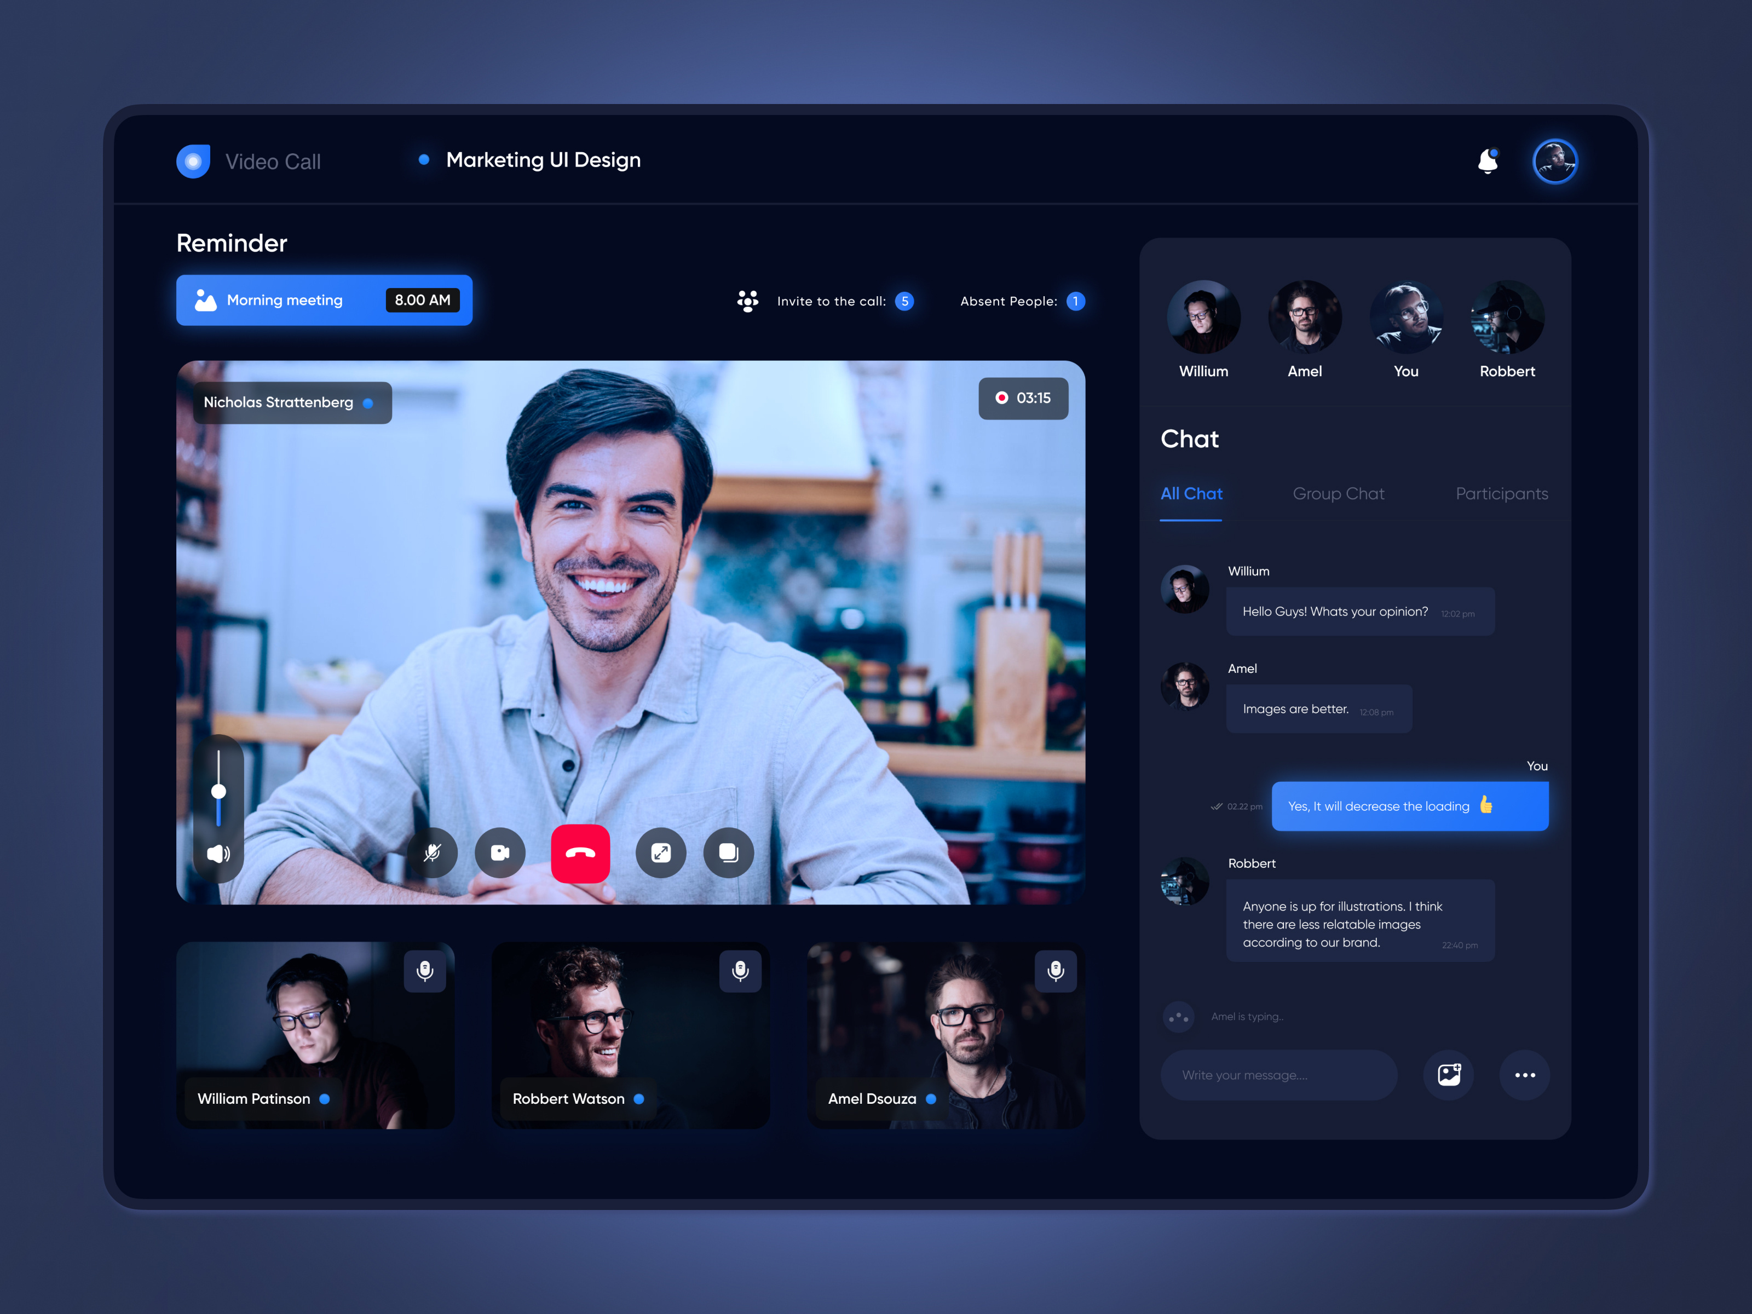Open the Morning meeting reminder
This screenshot has height=1314, width=1752.
pos(323,300)
